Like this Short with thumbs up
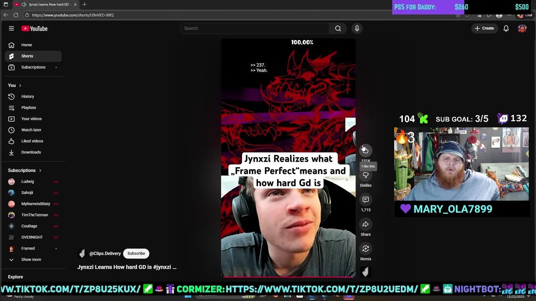The image size is (536, 301). [x=366, y=150]
